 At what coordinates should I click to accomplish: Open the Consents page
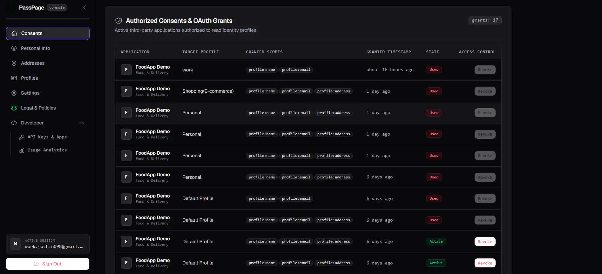(x=48, y=33)
